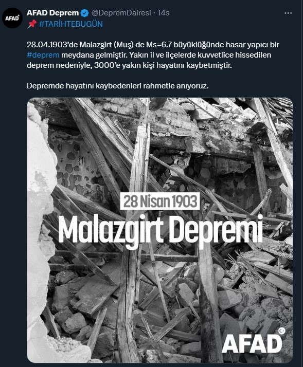Click the condolence sentence ending rahmetle anıyoruz
The height and width of the screenshot is (367, 303).
[x=117, y=86]
